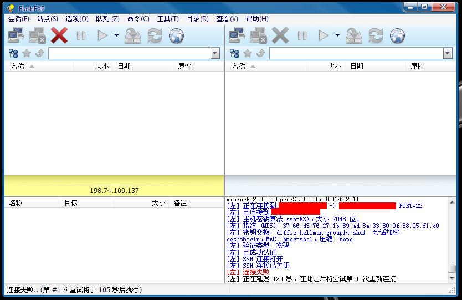Click the red 连接失败 log line
The image size is (462, 300).
(248, 272)
